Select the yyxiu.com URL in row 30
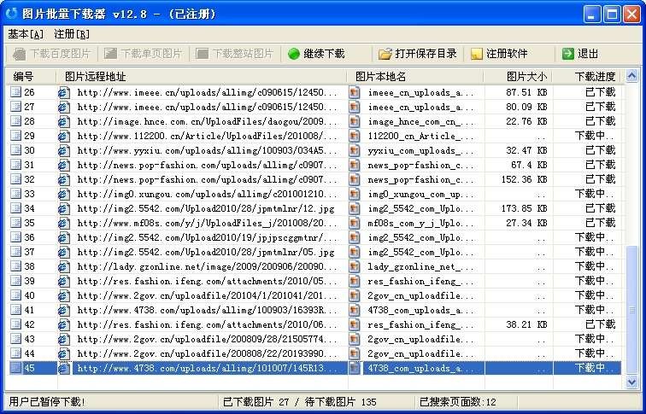The height and width of the screenshot is (414, 646). tap(208, 150)
